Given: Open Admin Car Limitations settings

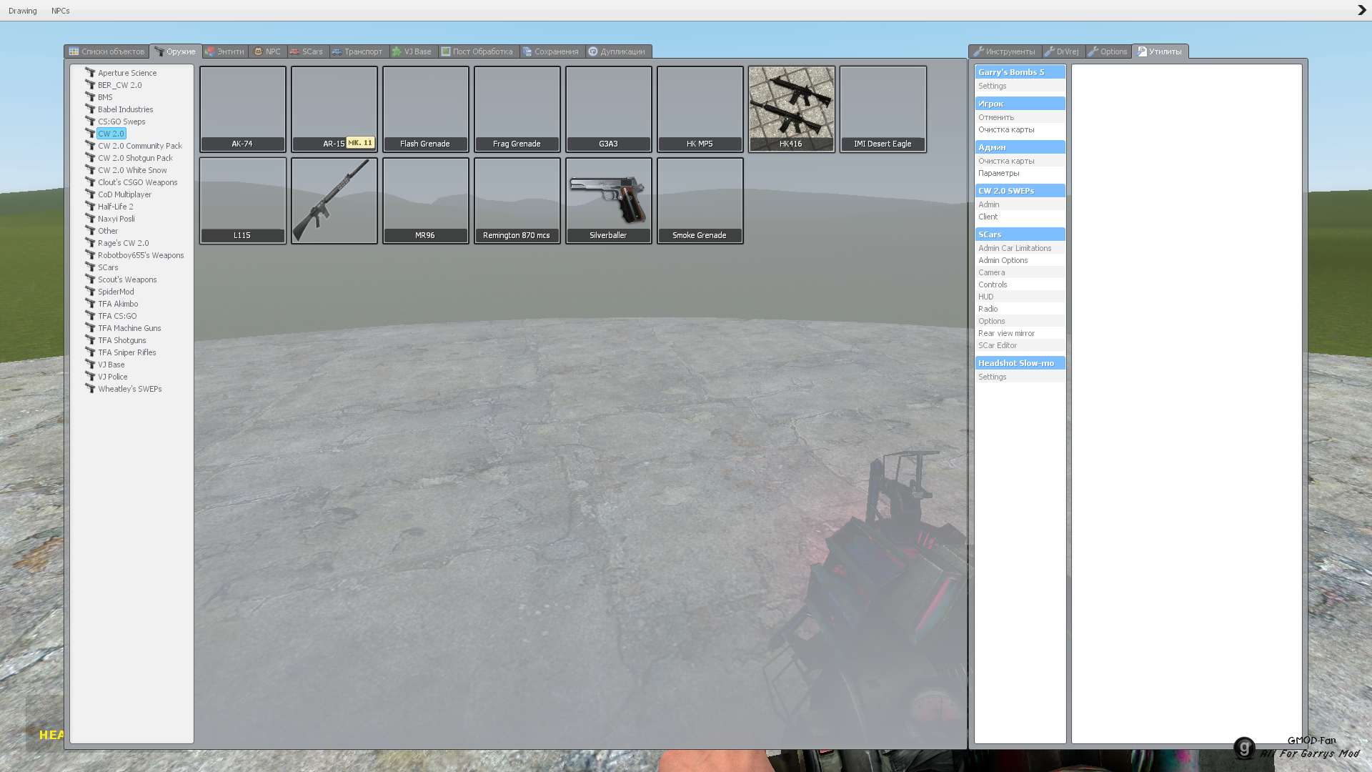Looking at the screenshot, I should [1020, 248].
